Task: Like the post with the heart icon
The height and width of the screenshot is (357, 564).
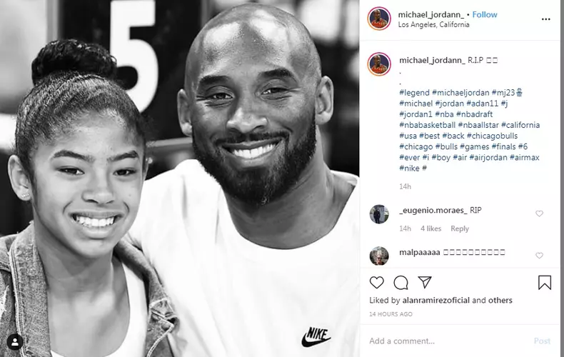Action: (377, 283)
